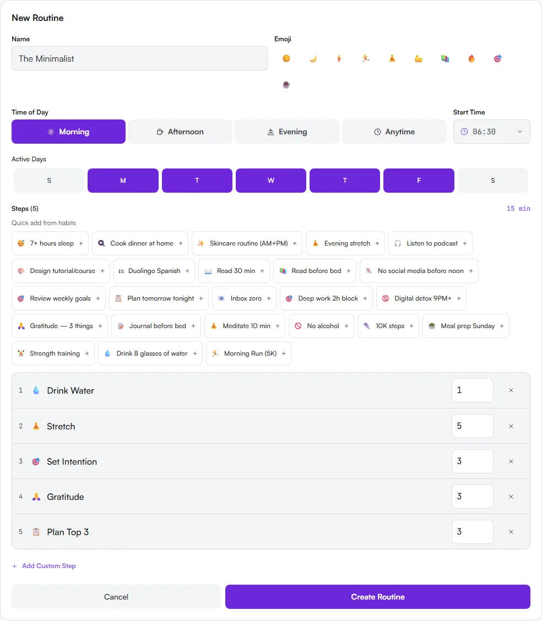Image resolution: width=542 pixels, height=621 pixels.
Task: Pick the sun emoji for the routine
Action: point(286,58)
